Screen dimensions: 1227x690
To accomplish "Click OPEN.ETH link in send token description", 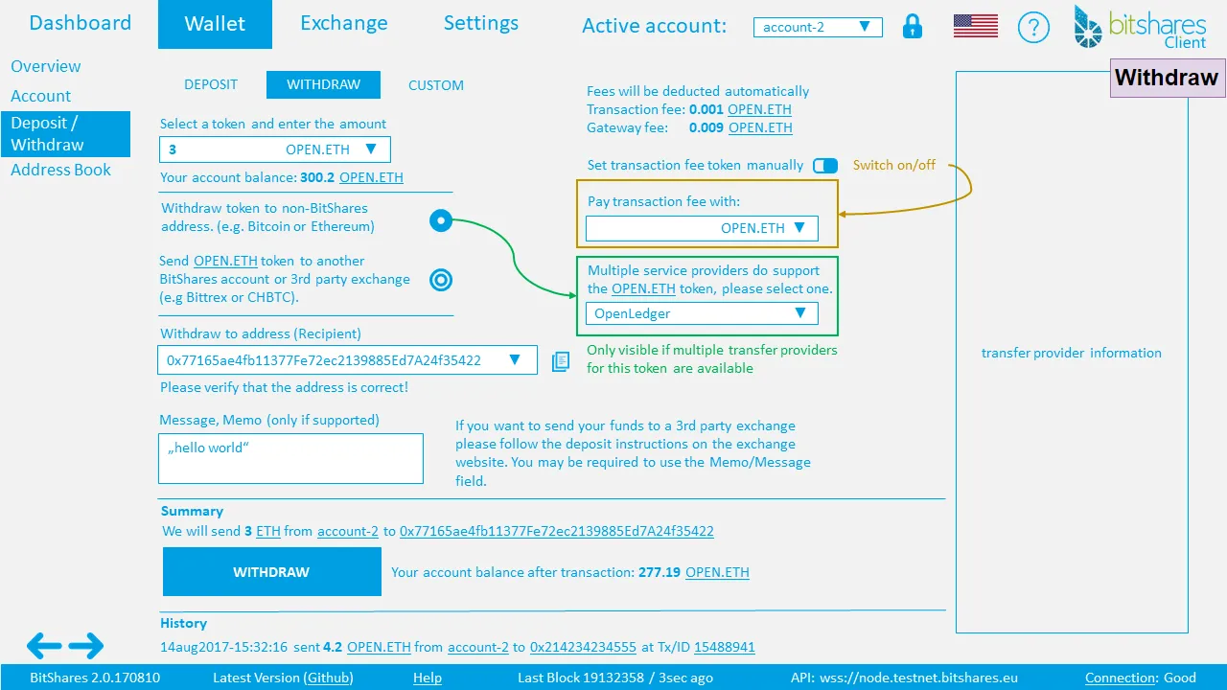I will pos(225,261).
